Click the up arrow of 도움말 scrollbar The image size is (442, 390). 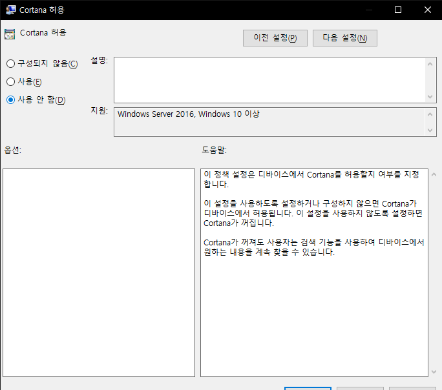pos(434,174)
